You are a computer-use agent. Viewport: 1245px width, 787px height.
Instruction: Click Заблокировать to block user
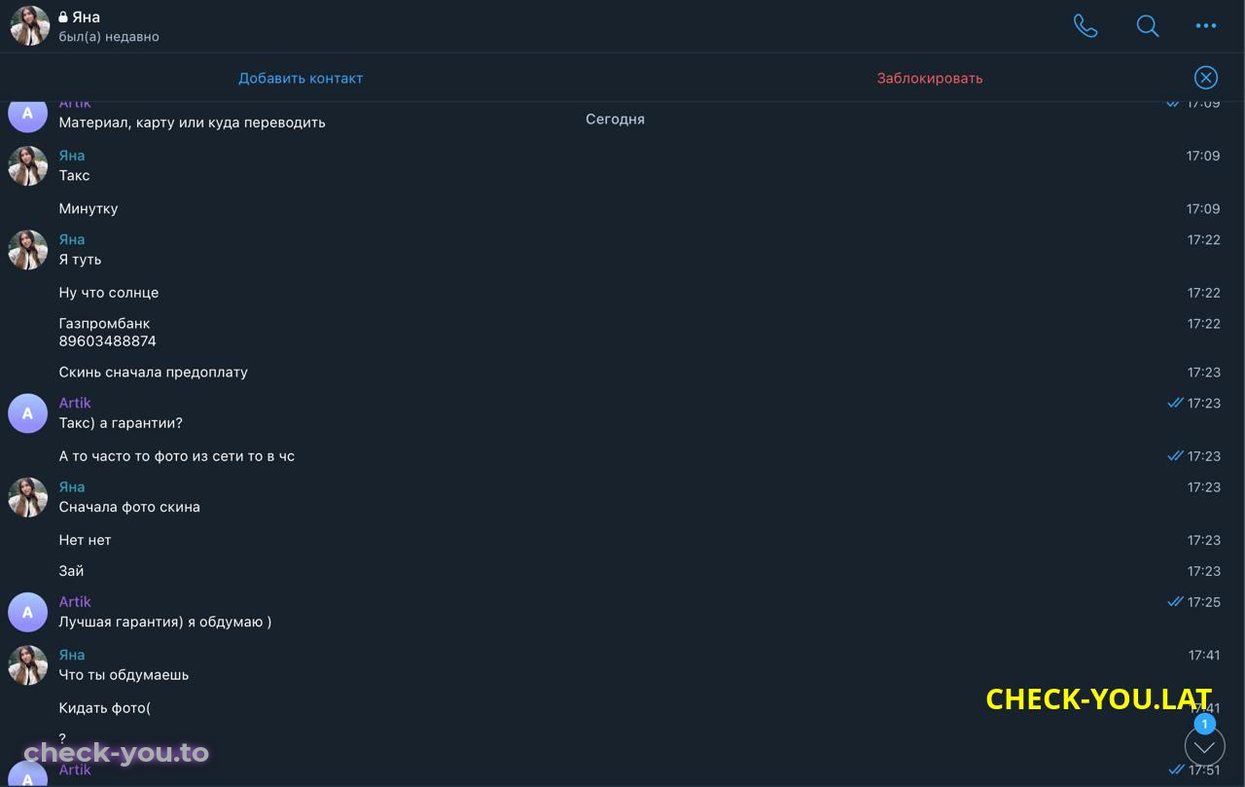pos(930,78)
